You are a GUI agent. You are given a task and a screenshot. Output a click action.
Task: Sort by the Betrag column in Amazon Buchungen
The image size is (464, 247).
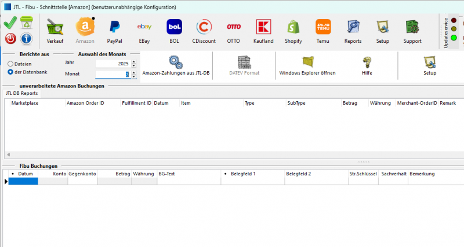(354, 103)
